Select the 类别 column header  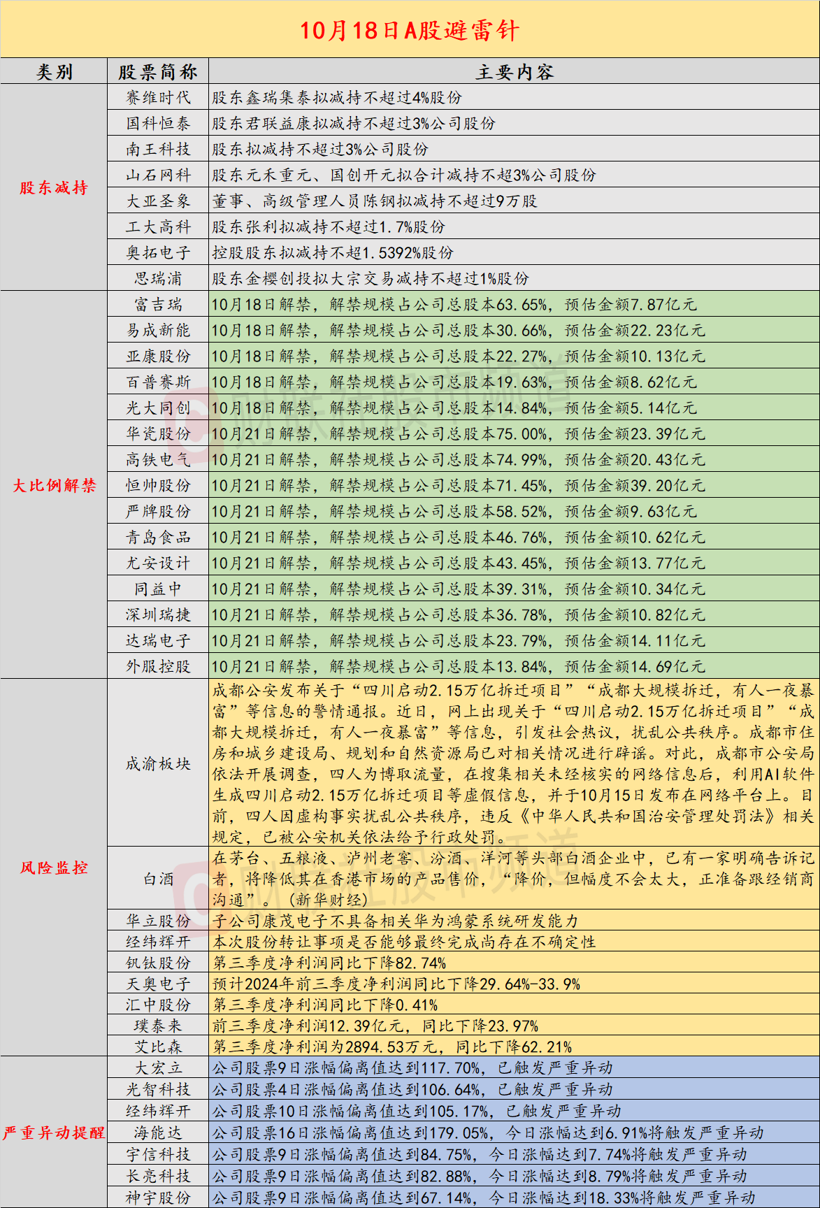click(x=54, y=72)
